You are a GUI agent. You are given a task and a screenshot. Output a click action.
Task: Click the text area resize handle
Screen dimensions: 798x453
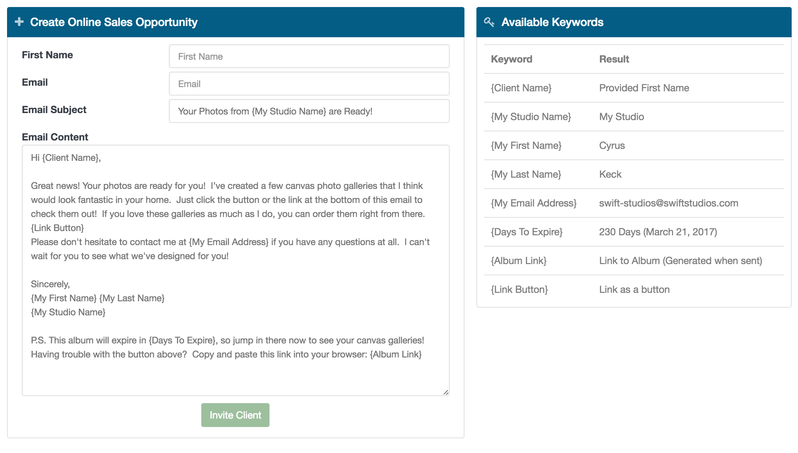click(x=446, y=392)
